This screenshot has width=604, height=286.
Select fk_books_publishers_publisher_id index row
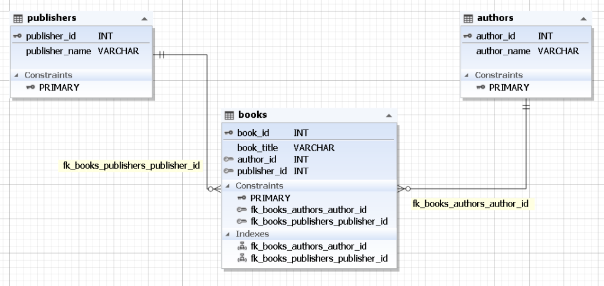pyautogui.click(x=309, y=258)
